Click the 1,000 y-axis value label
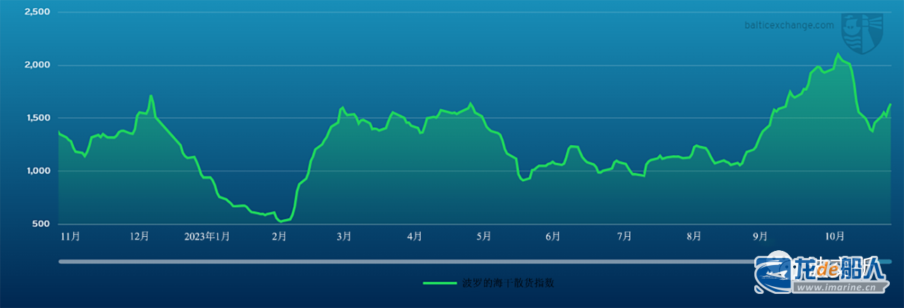The image size is (904, 308). (x=37, y=171)
